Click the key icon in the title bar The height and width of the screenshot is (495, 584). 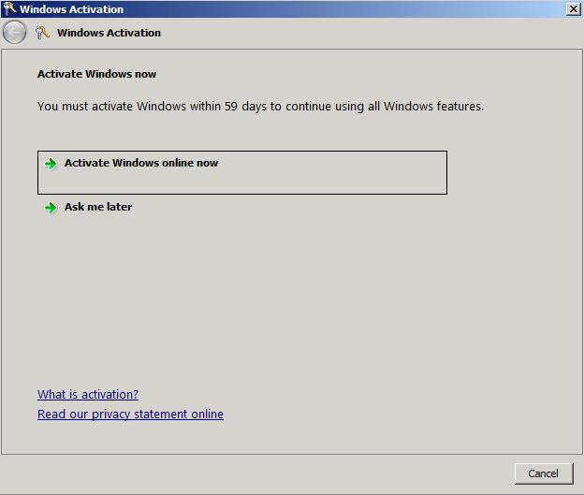tap(9, 9)
